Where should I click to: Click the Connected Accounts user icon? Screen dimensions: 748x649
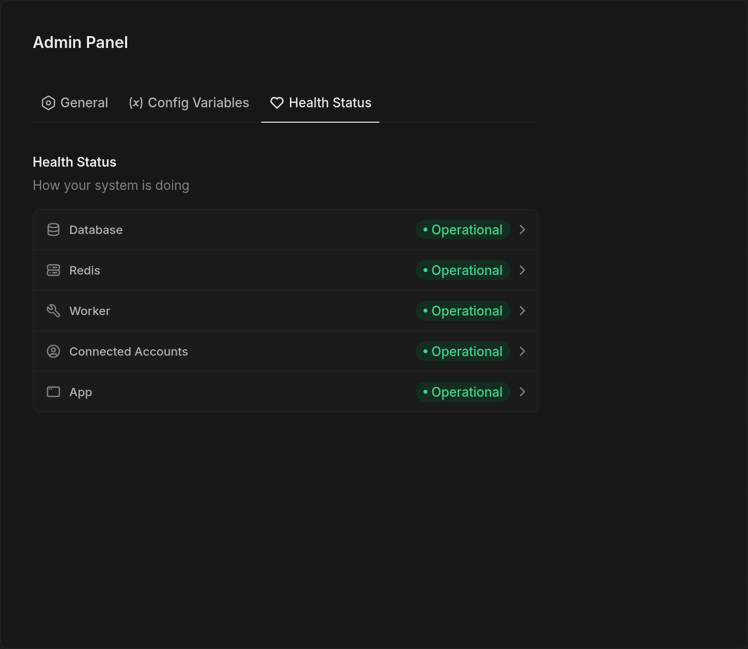(53, 351)
